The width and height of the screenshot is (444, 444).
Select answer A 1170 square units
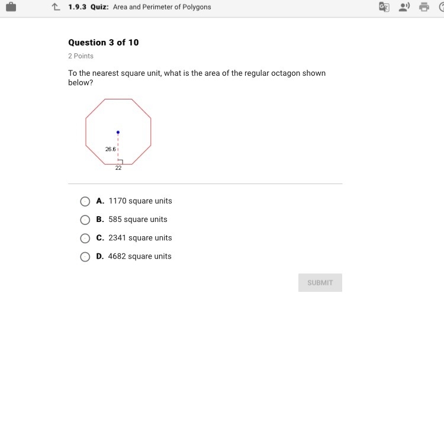(x=85, y=201)
